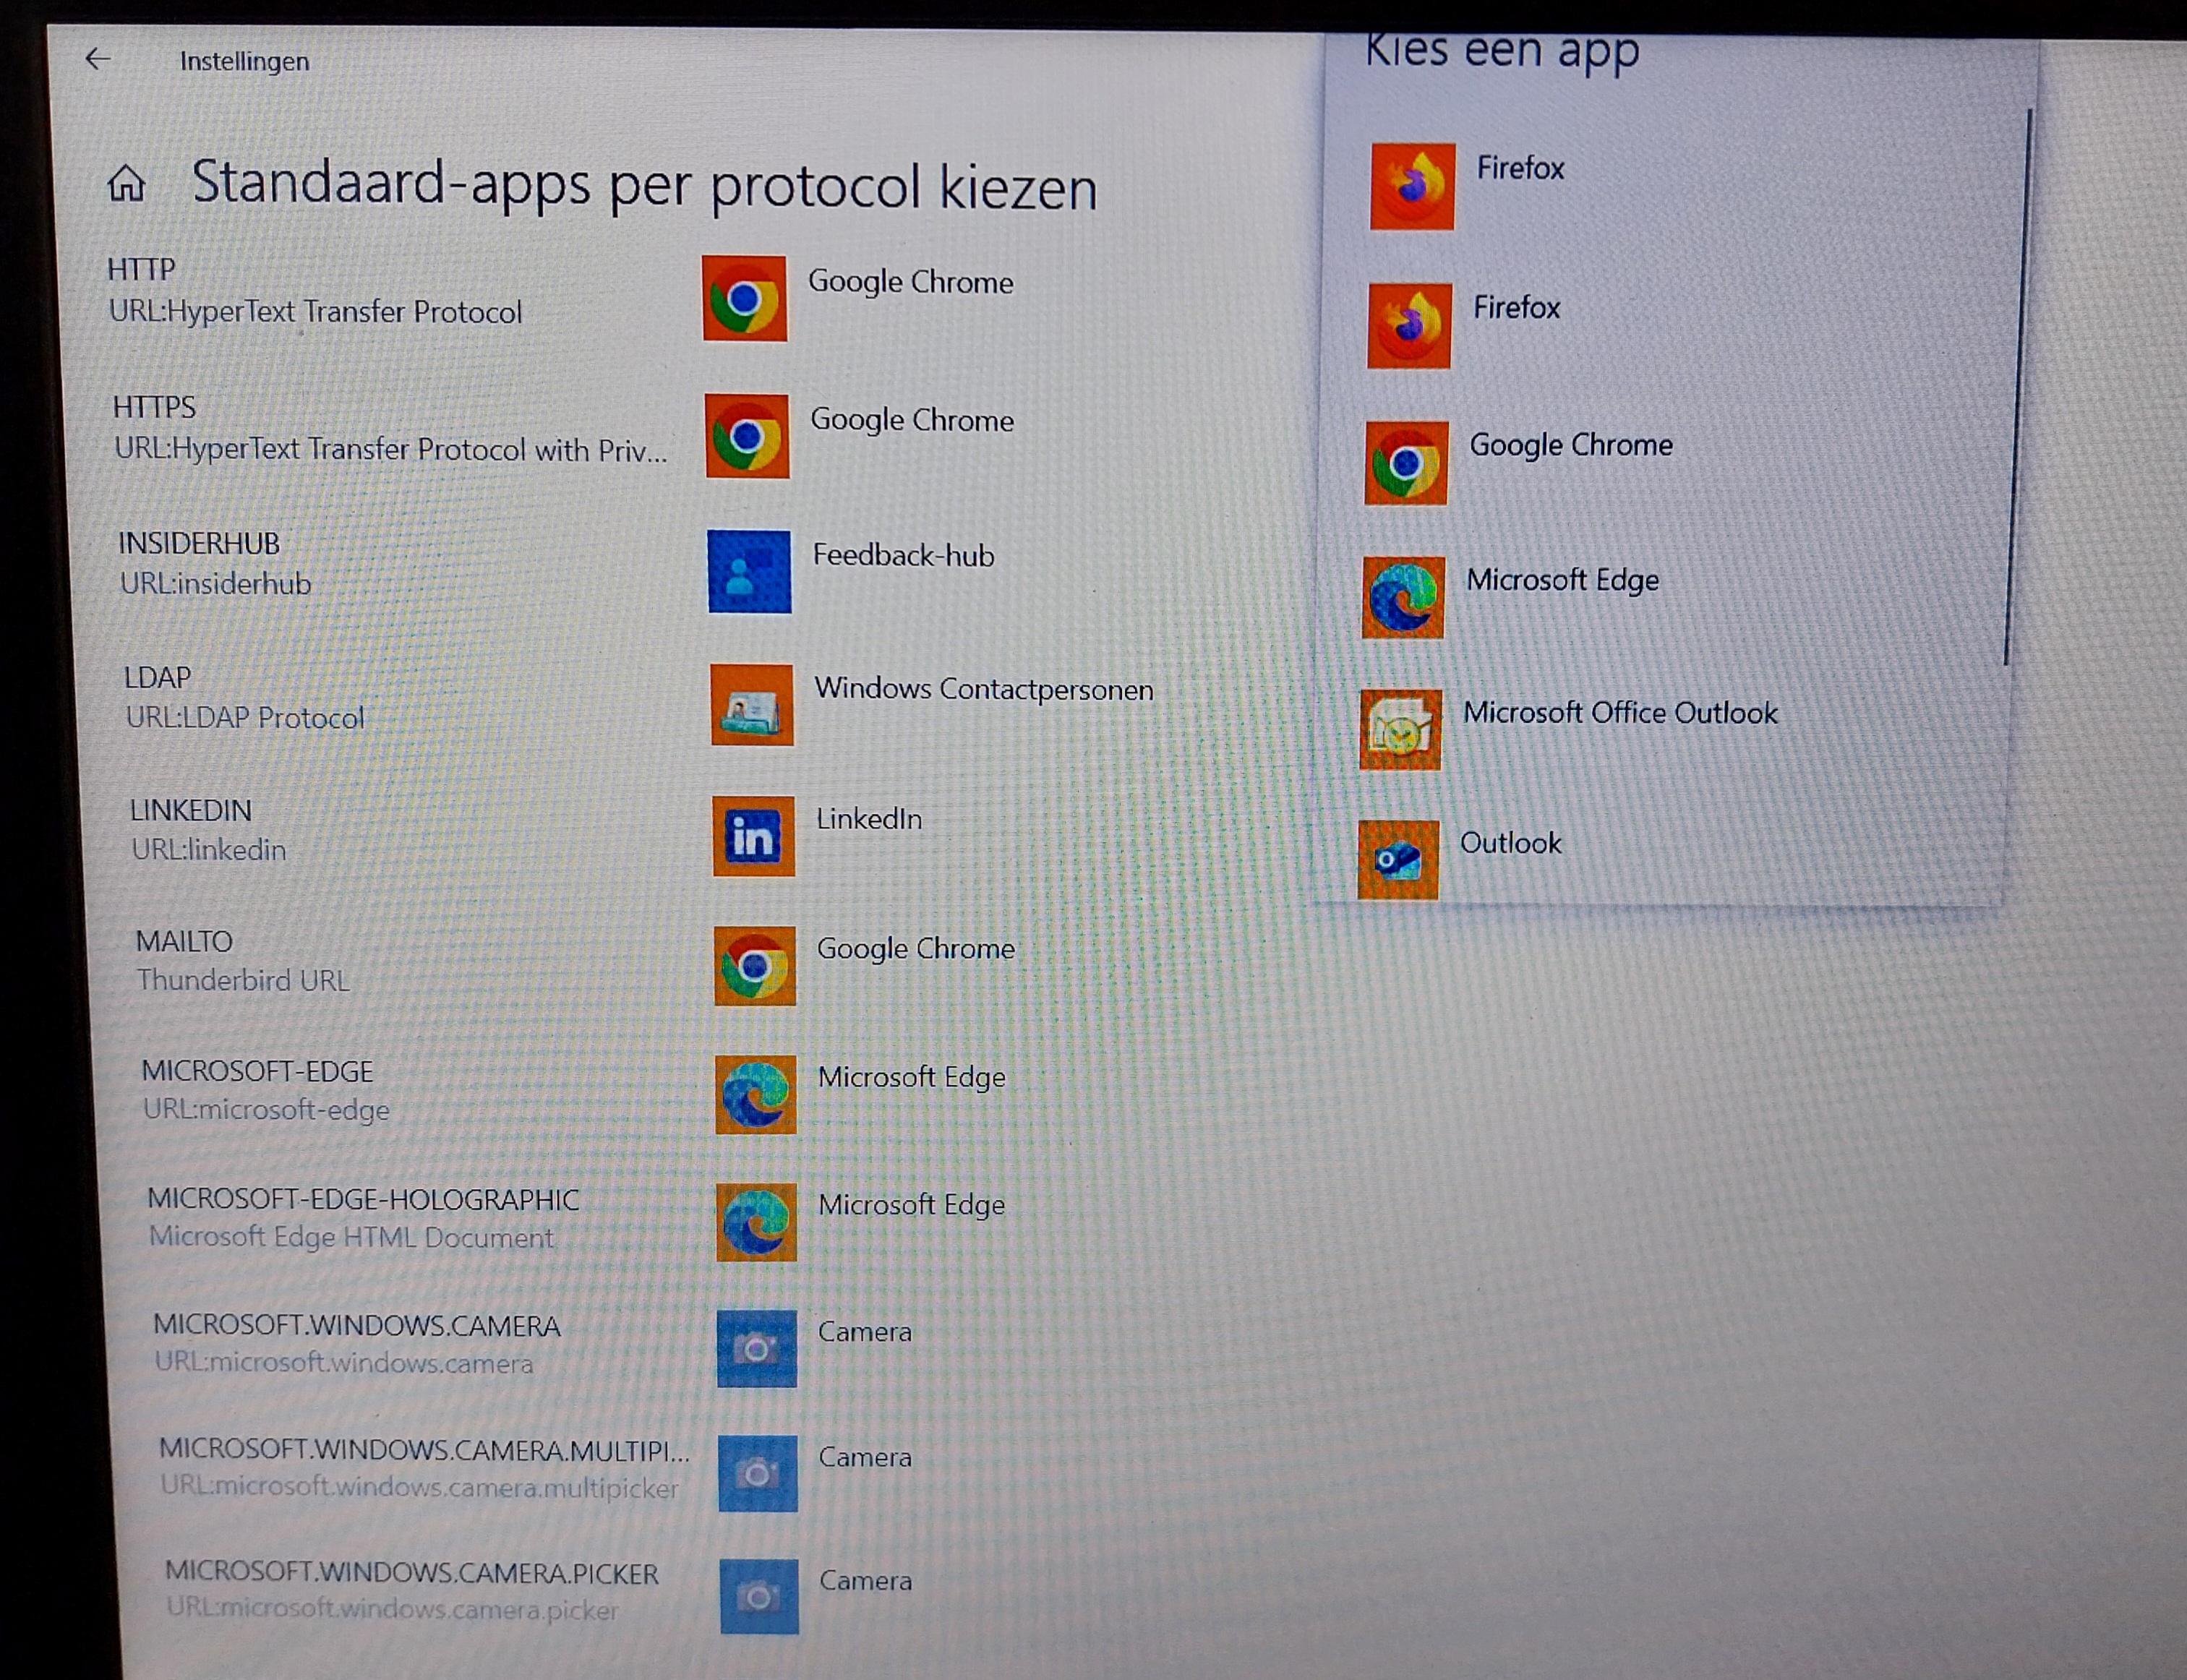Click the Feedback-hub icon for INSIDERHUB
The width and height of the screenshot is (2187, 1680).
[749, 571]
